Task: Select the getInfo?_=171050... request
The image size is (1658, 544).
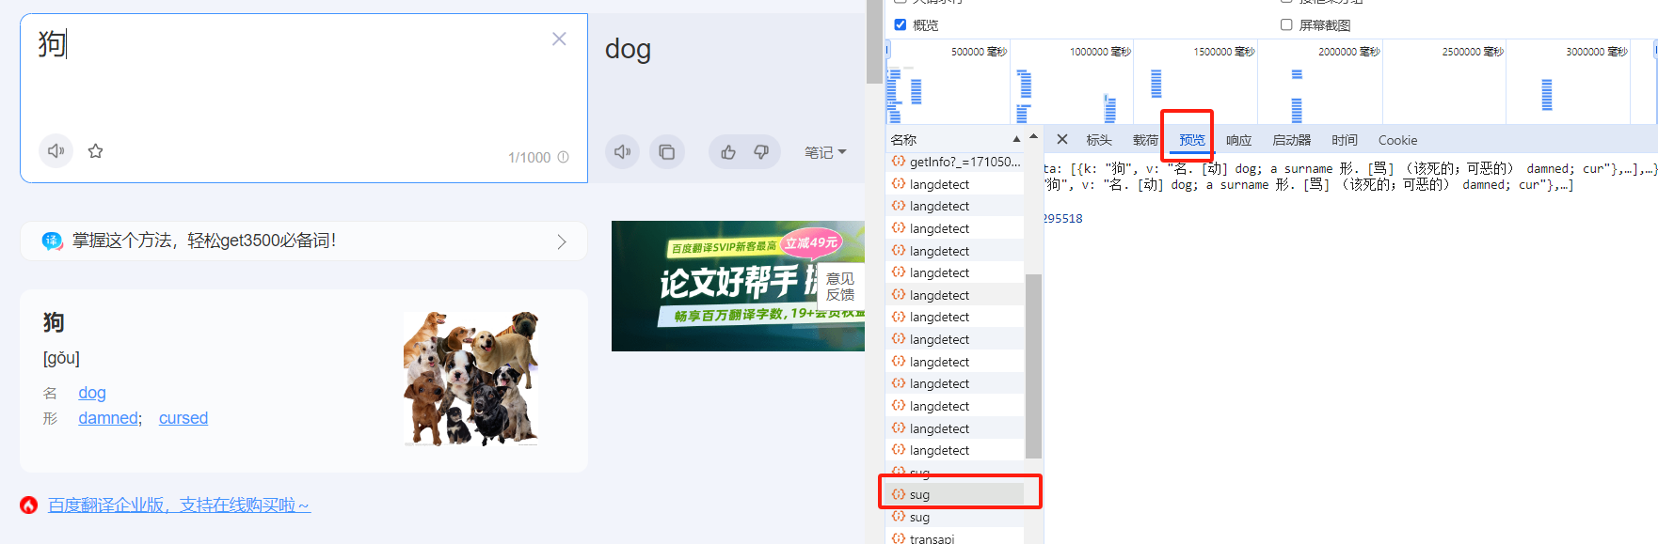Action: pos(955,162)
